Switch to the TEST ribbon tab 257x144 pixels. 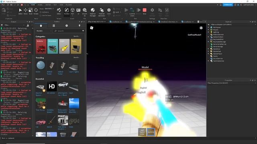(55, 5)
